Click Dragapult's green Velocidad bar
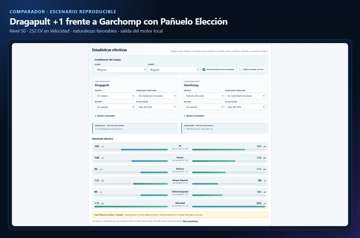 (x=131, y=207)
